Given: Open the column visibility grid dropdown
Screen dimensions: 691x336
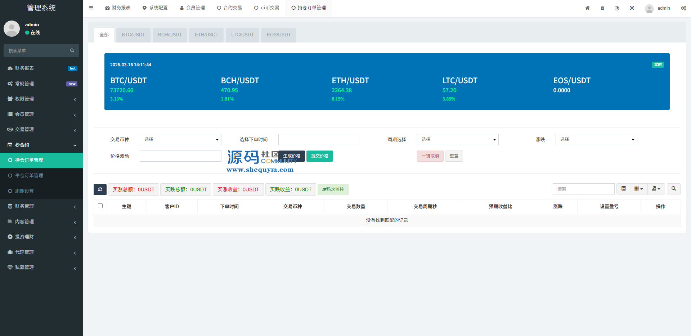Looking at the screenshot, I should click(x=638, y=189).
